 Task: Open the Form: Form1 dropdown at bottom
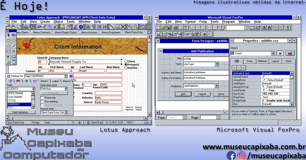[185, 117]
